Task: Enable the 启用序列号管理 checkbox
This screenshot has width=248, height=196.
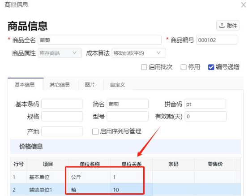Action: 95,131
